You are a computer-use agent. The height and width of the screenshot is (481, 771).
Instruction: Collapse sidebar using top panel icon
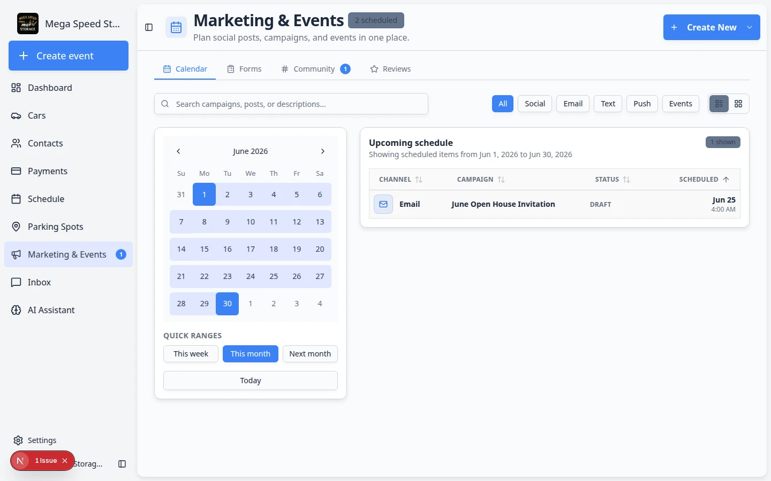tap(149, 27)
